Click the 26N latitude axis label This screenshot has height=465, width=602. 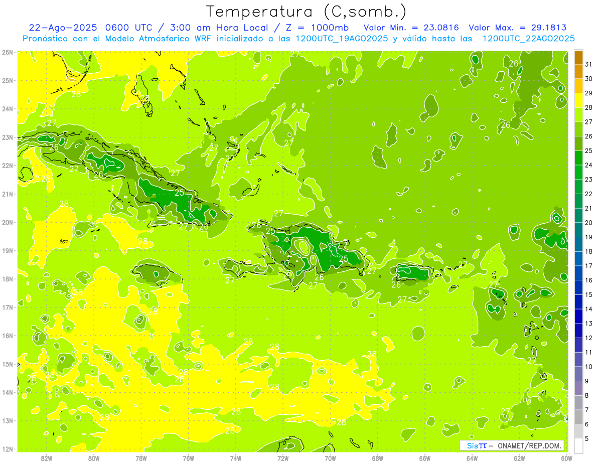tap(8, 52)
